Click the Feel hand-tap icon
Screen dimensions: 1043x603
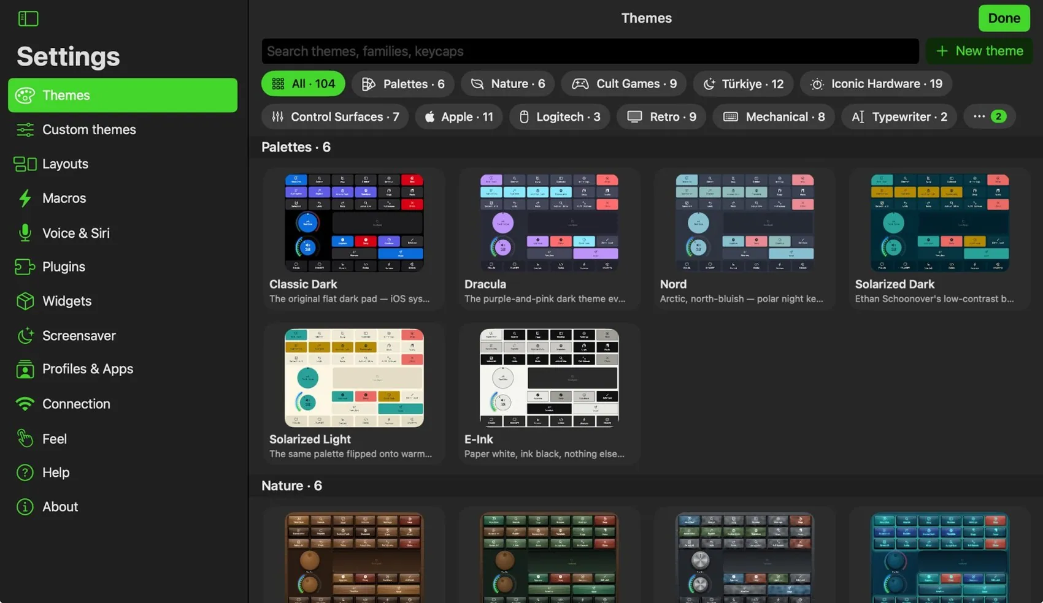point(25,438)
